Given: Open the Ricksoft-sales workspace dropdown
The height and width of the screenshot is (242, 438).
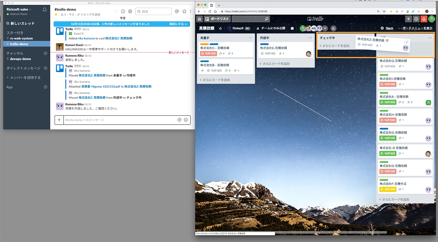Looking at the screenshot, I should (19, 9).
